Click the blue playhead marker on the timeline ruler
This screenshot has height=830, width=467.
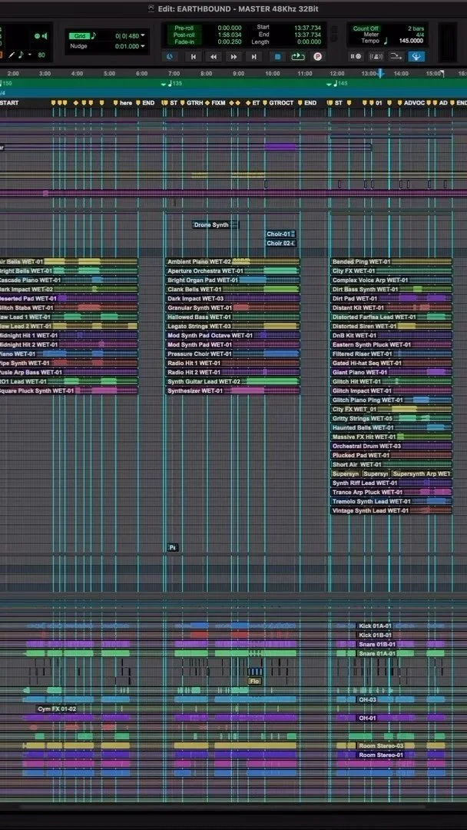pos(380,74)
